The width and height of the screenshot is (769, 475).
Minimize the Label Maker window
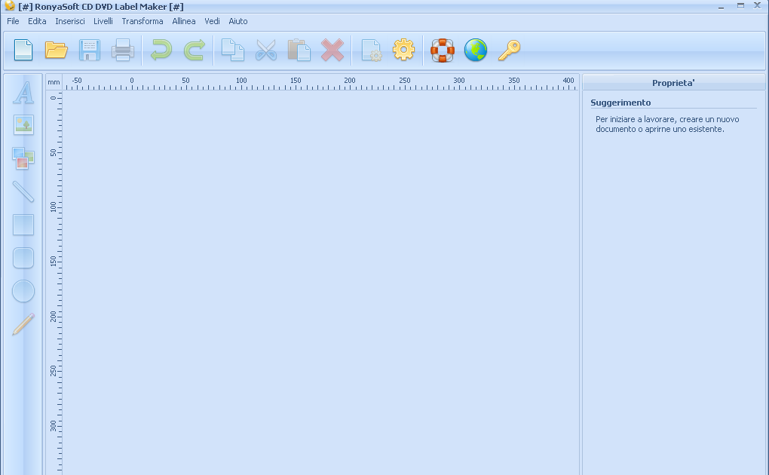click(721, 6)
